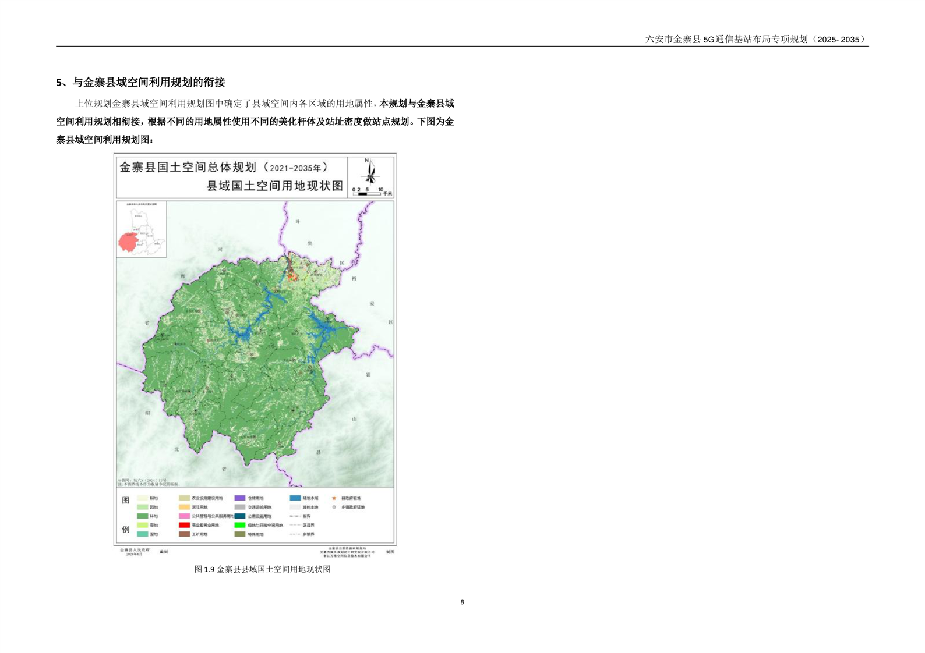Click the dark green 林地 legend swatch
Viewport: 925px width, 653px height.
[x=142, y=516]
